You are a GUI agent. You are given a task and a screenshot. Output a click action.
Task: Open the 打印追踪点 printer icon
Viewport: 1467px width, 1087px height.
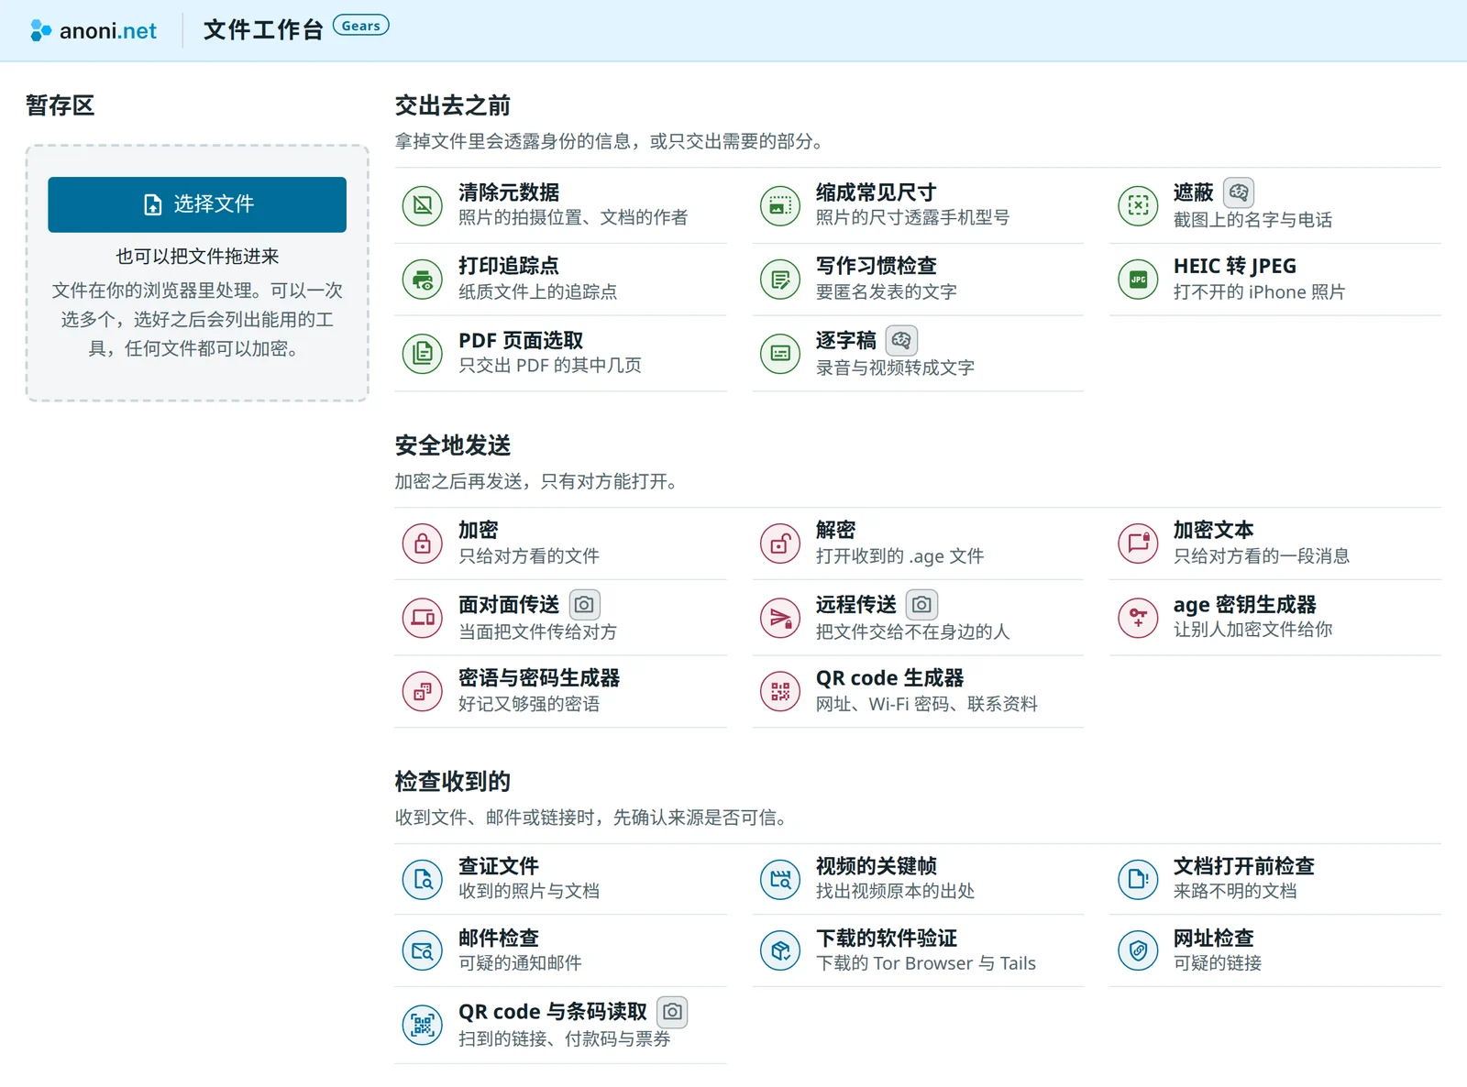(x=423, y=280)
